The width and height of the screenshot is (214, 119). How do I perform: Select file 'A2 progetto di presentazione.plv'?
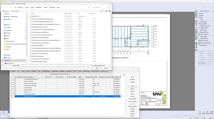40,27
